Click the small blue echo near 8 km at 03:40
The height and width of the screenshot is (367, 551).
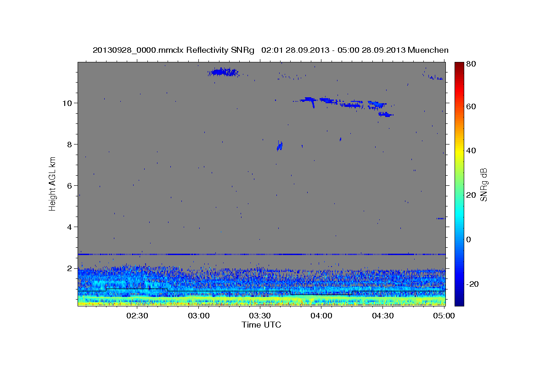(280, 146)
